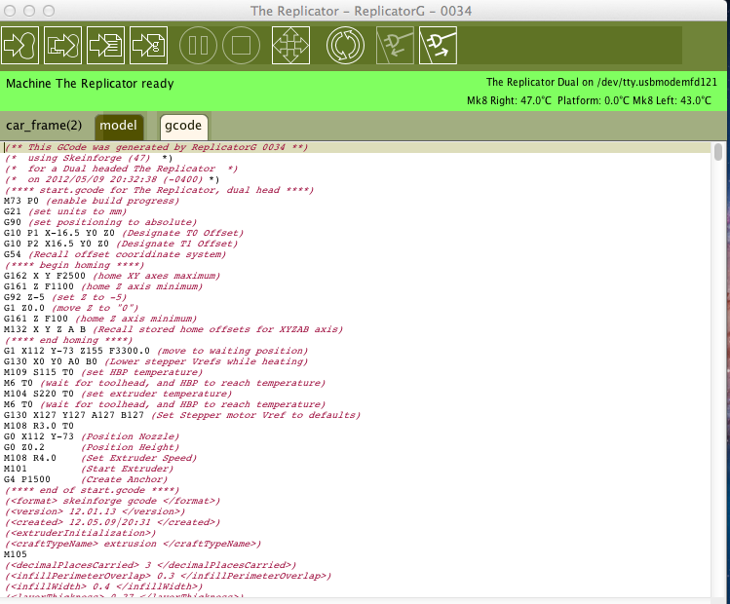This screenshot has width=730, height=604.
Task: Click the vertical scrollbar thumb in gcode editor
Action: pos(718,152)
